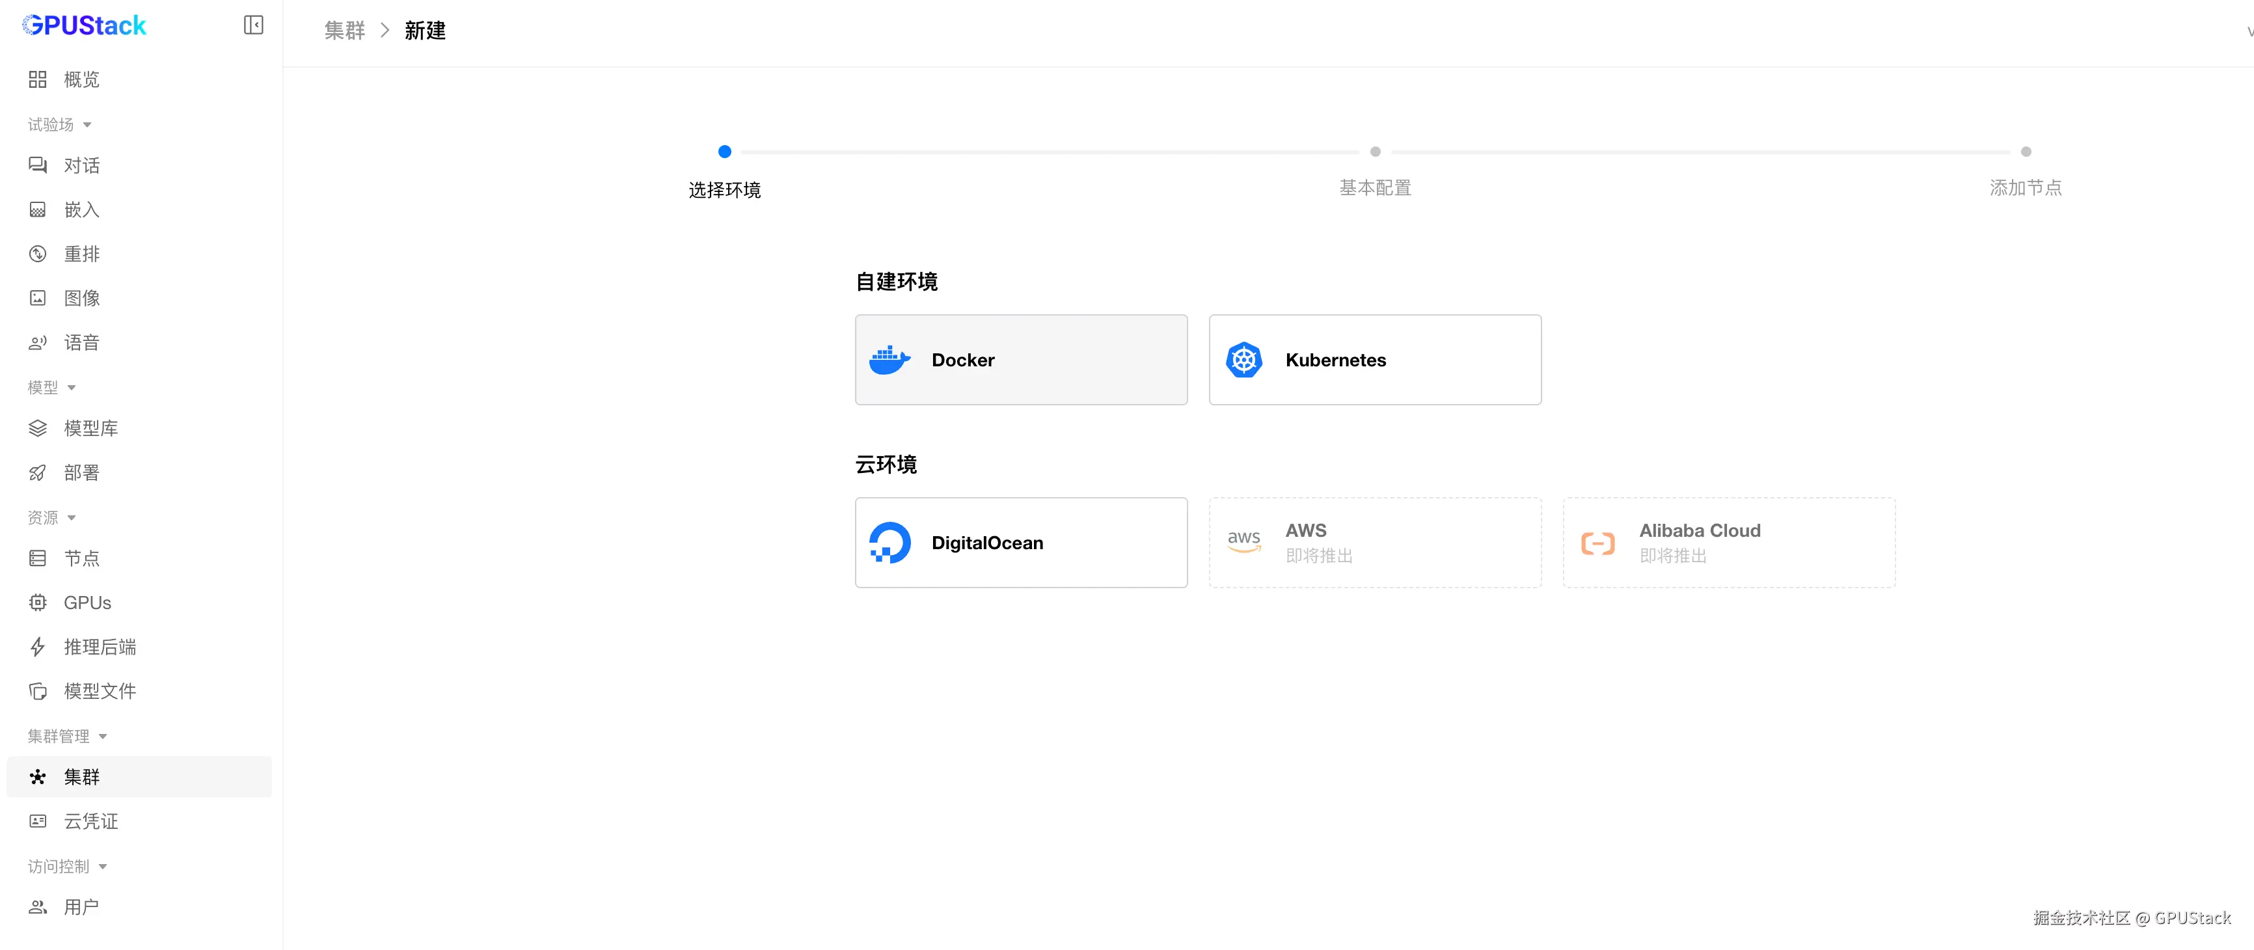Collapse the 资源 sidebar group
The height and width of the screenshot is (950, 2254).
coord(72,518)
